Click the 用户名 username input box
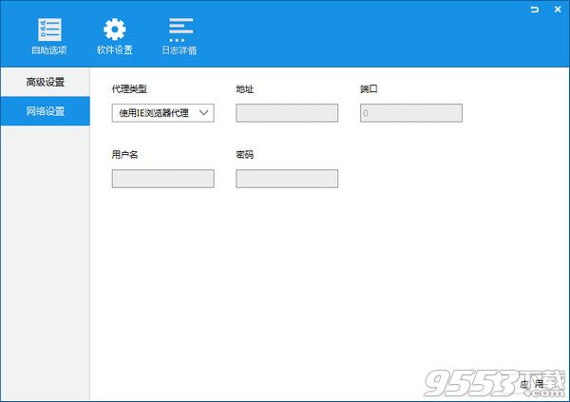This screenshot has height=402, width=570. [x=162, y=179]
